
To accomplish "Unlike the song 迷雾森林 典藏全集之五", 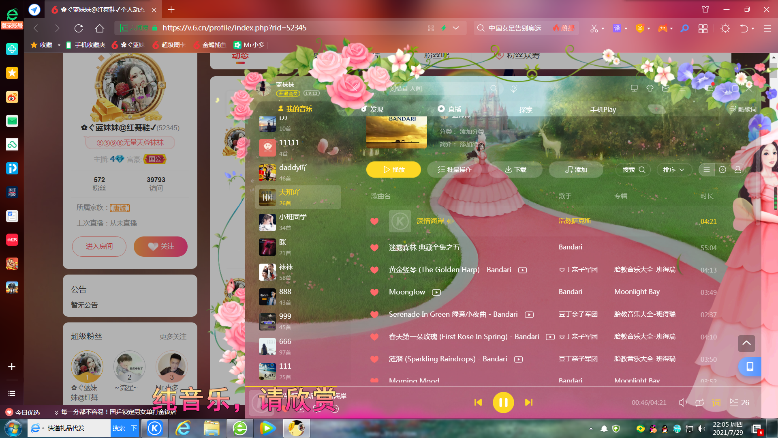I will coord(374,247).
